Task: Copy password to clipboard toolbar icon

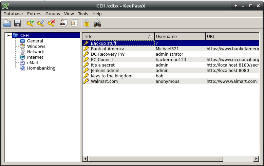Action: pos(74,23)
